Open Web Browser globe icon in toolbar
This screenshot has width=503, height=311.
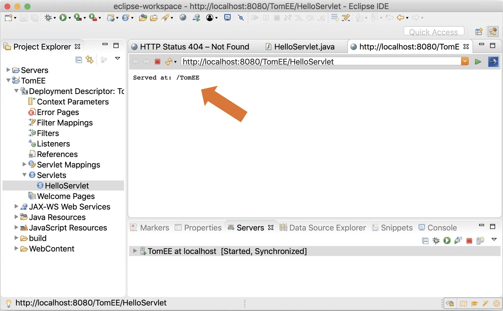click(x=183, y=17)
